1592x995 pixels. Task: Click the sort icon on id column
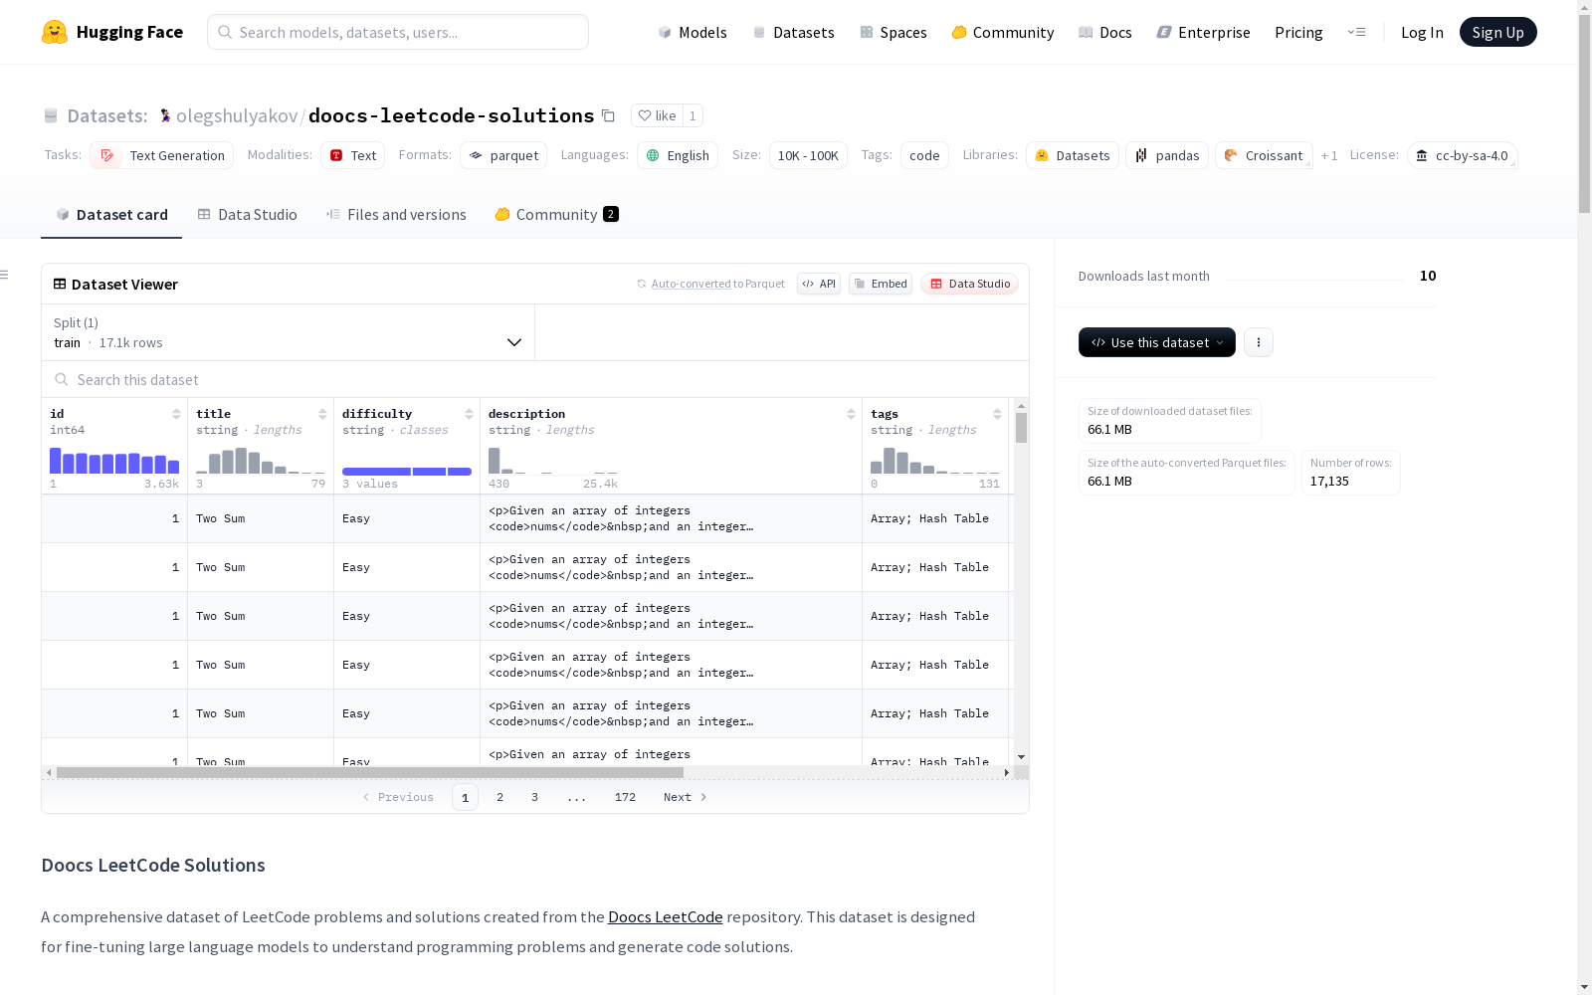176,414
